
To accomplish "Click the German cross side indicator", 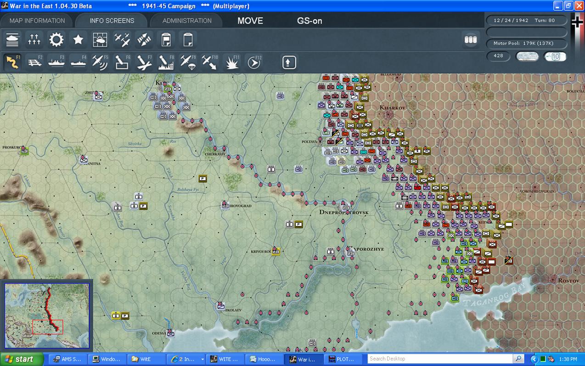I will pos(577,22).
